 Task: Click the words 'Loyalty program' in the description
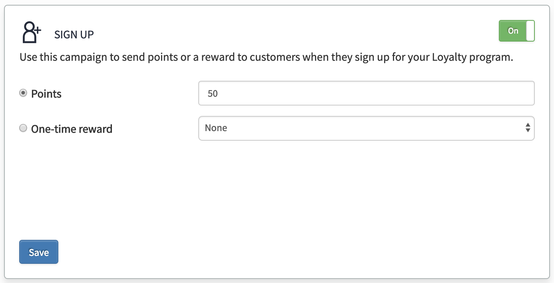[472, 58]
